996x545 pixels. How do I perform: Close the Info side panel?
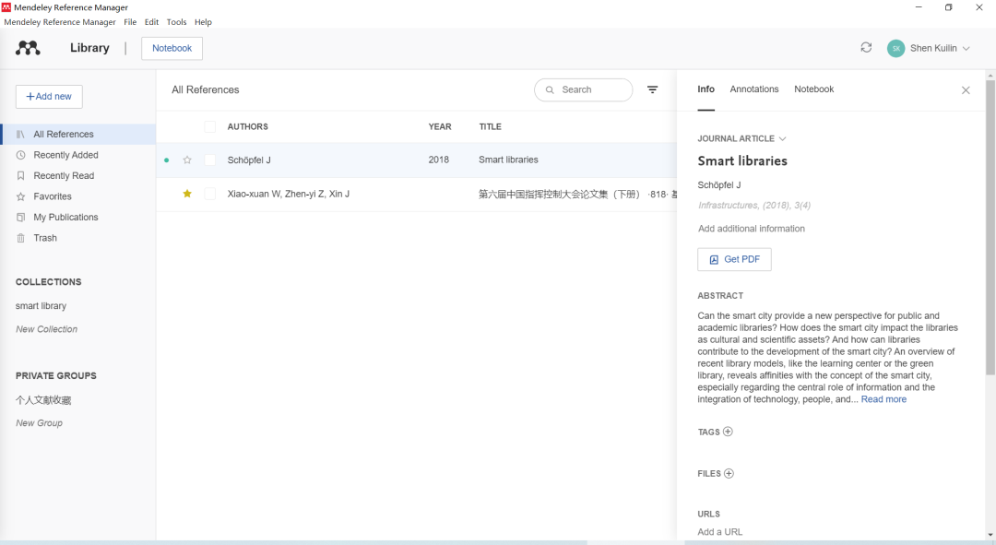point(966,90)
